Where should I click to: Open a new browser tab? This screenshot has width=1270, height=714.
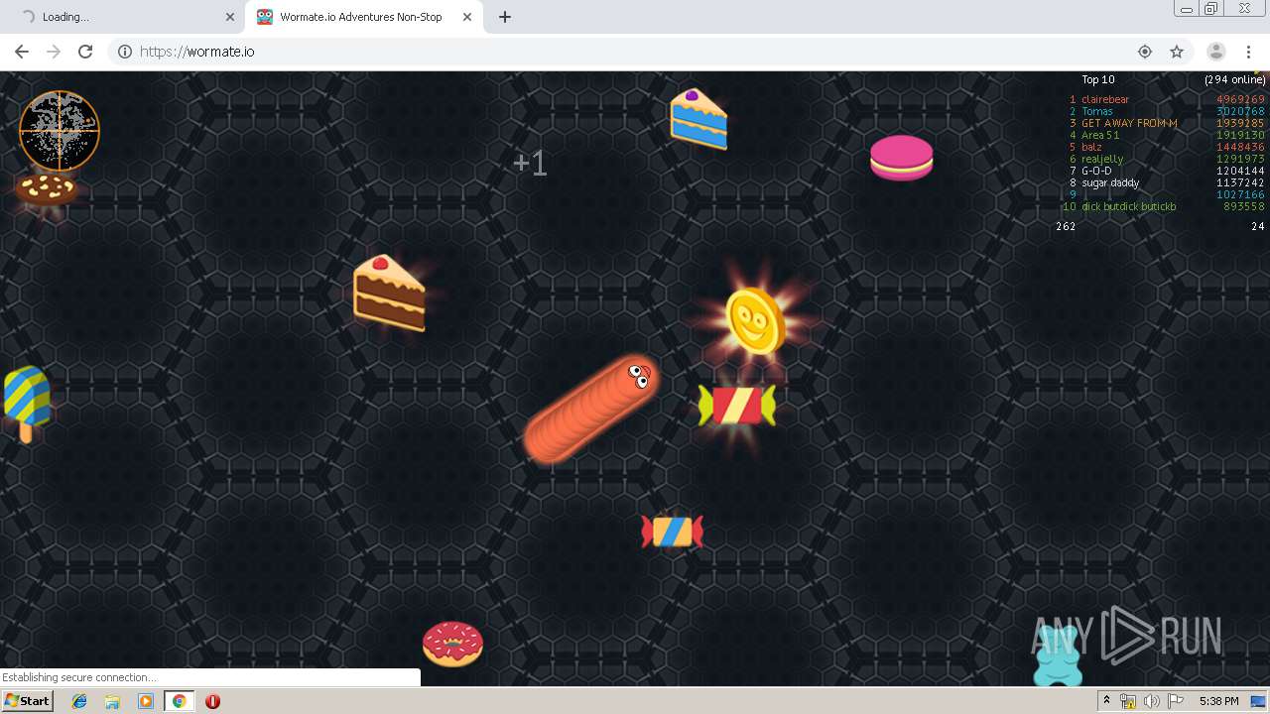505,17
